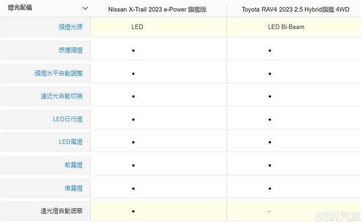Open the LED尾燈 spec label
The height and width of the screenshot is (222, 361).
[70, 142]
